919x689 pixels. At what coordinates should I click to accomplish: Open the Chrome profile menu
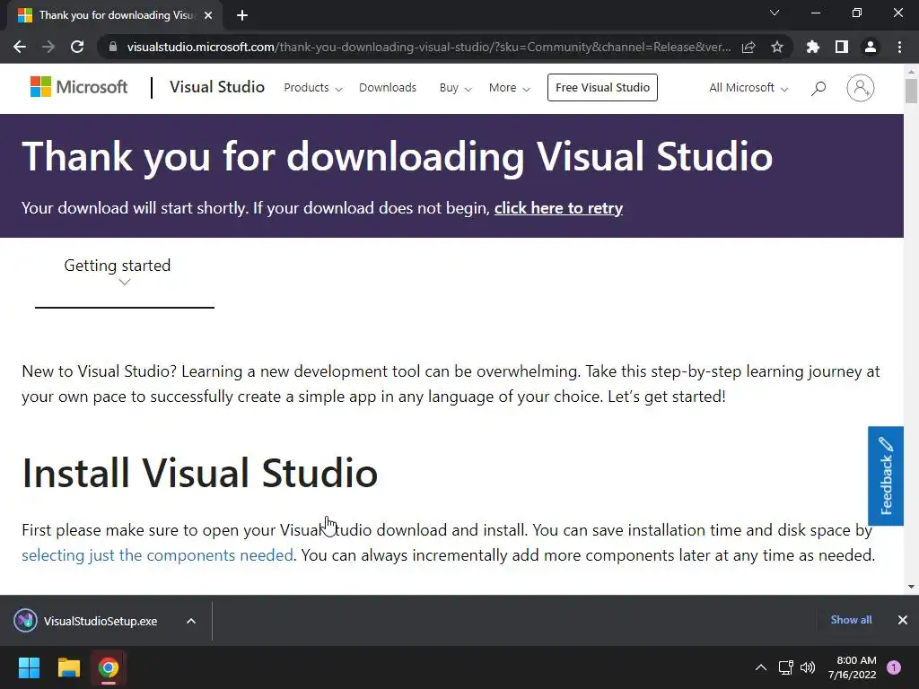(871, 47)
